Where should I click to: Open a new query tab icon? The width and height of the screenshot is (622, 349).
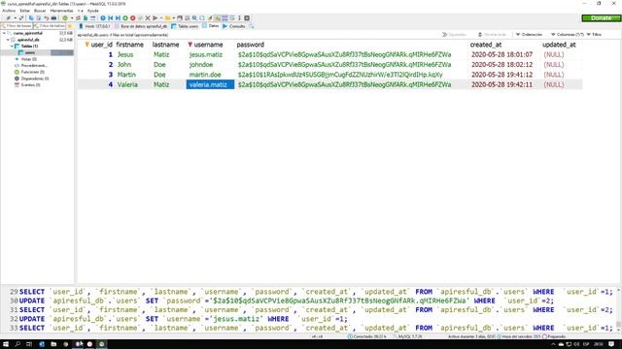pyautogui.click(x=252, y=26)
